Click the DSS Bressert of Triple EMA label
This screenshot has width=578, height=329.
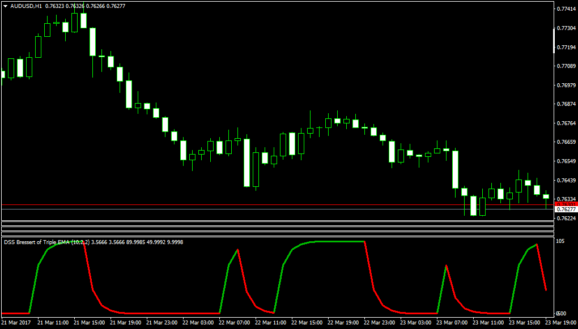point(46,242)
